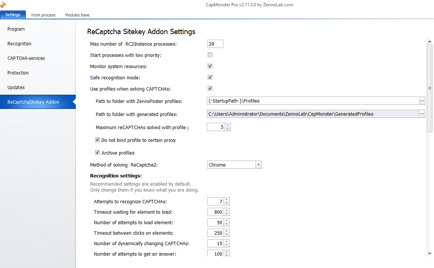Browse for generated profiles folder path
The width and height of the screenshot is (434, 268).
pyautogui.click(x=422, y=114)
